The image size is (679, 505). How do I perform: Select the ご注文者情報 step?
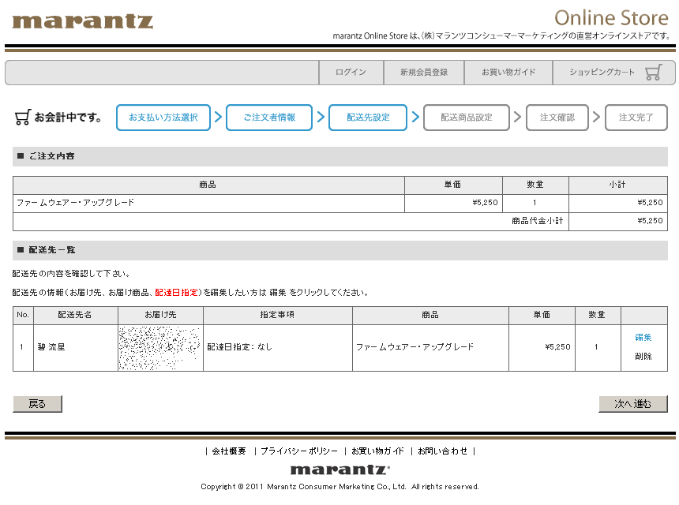[x=269, y=118]
